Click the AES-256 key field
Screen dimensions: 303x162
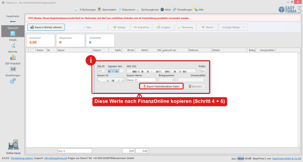coord(161,71)
